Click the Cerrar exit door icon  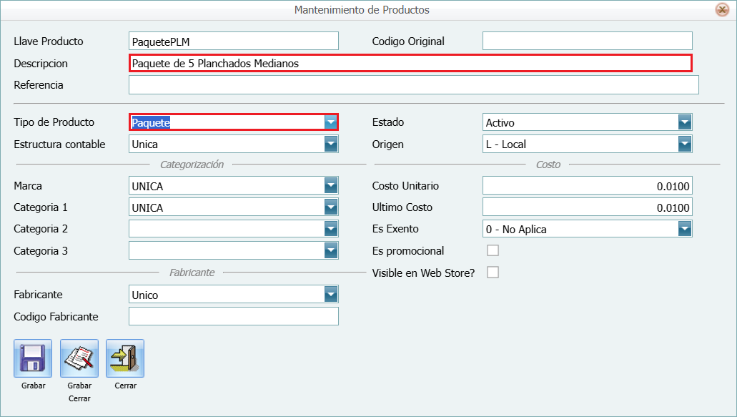125,358
